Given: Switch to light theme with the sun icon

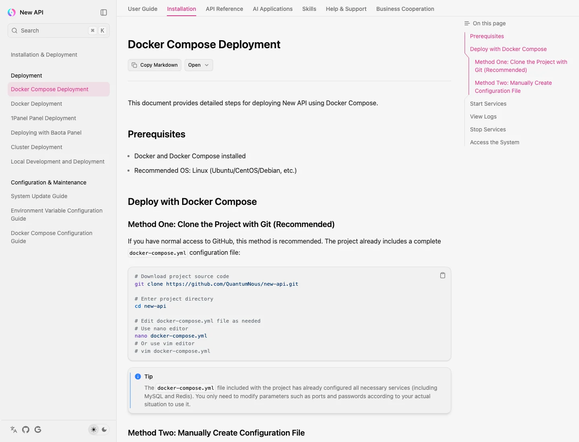Looking at the screenshot, I should coord(94,430).
